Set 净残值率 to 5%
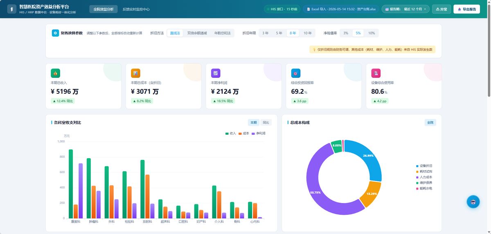The image size is (491, 234). point(358,33)
